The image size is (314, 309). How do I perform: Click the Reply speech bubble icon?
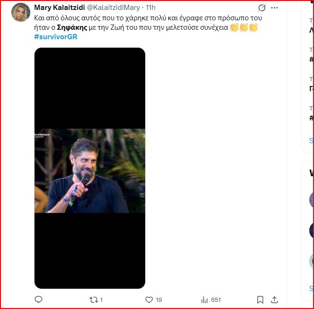pos(39,300)
